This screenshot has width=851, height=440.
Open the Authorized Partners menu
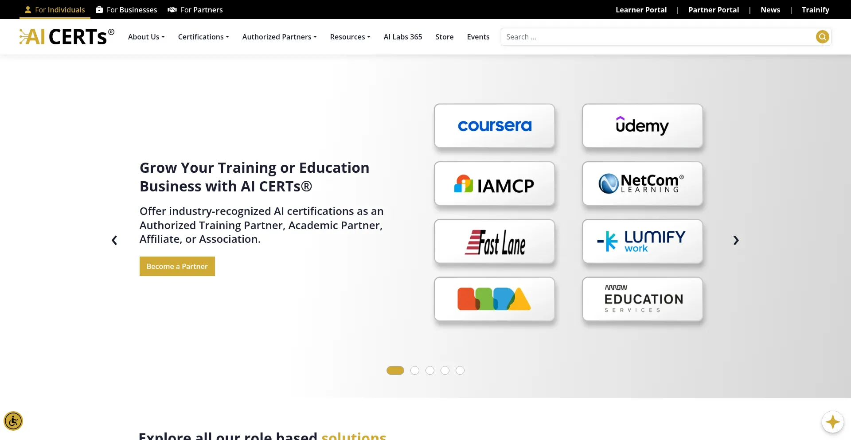tap(279, 37)
